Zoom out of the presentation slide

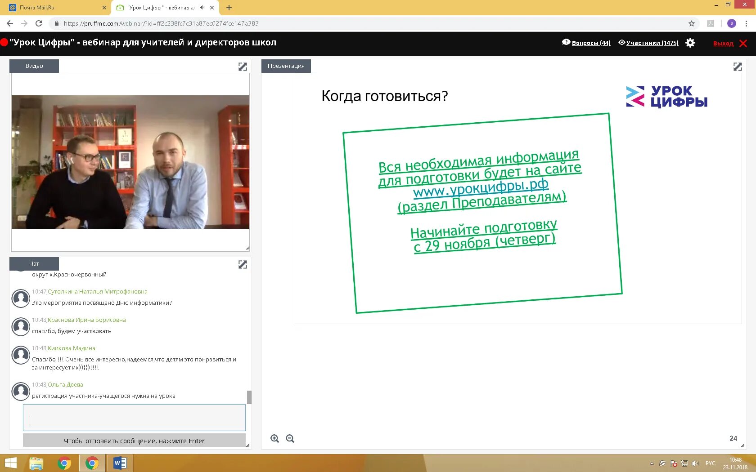click(290, 439)
